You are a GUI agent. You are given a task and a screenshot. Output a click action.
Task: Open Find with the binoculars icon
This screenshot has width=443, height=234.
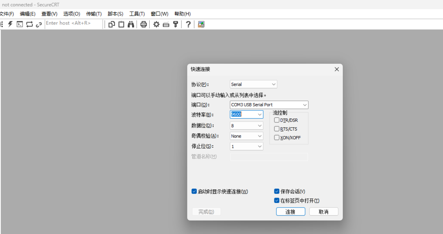point(131,24)
